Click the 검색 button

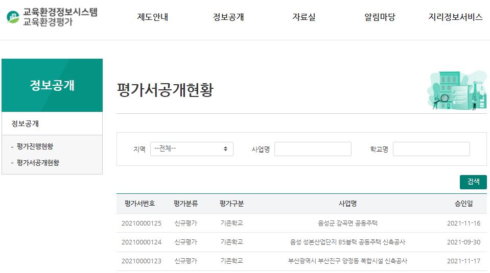pos(473,182)
